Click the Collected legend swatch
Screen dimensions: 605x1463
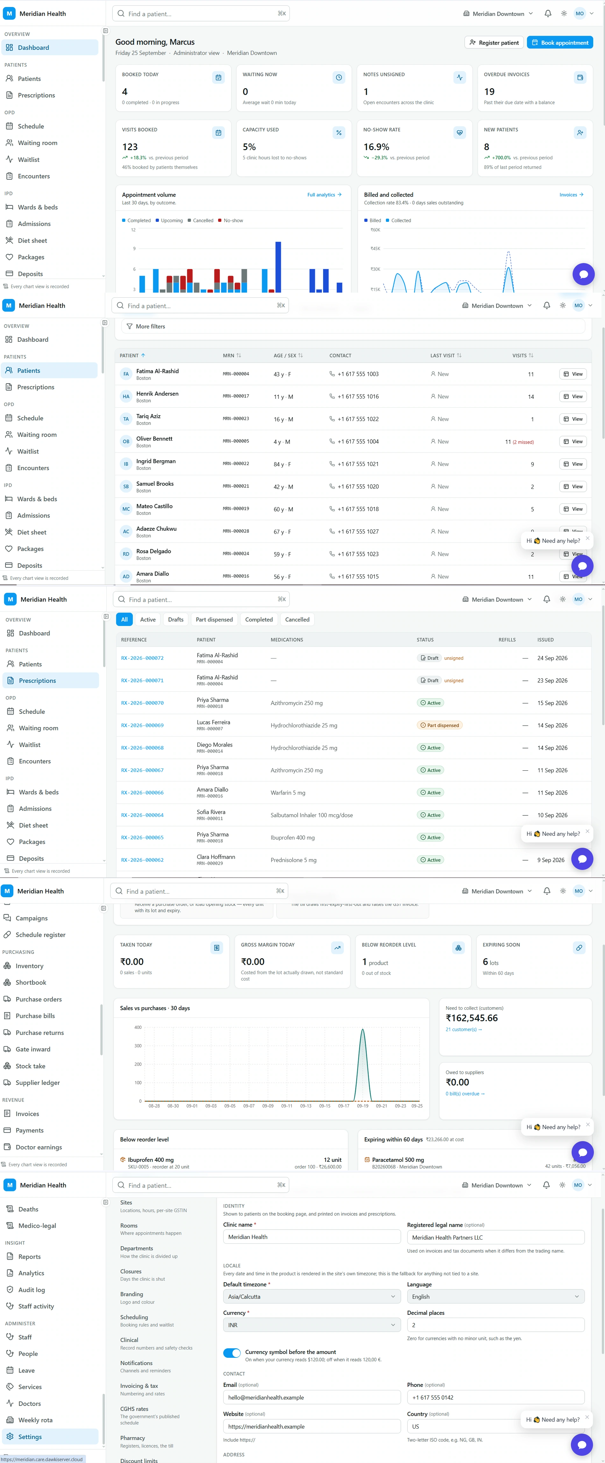388,220
